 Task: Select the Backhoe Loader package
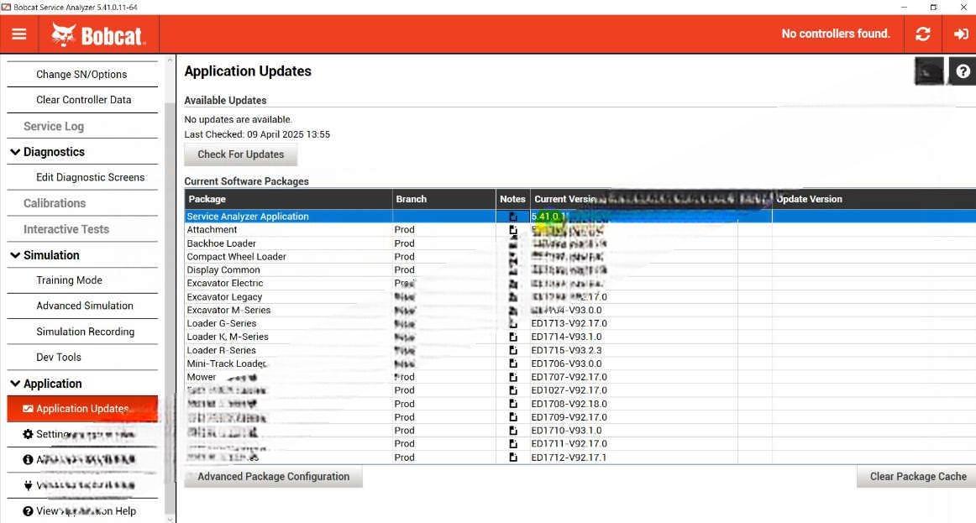(x=221, y=243)
